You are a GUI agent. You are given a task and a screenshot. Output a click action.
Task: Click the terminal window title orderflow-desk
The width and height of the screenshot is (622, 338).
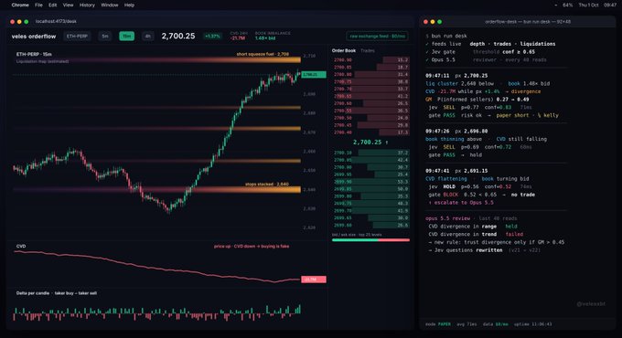click(528, 22)
